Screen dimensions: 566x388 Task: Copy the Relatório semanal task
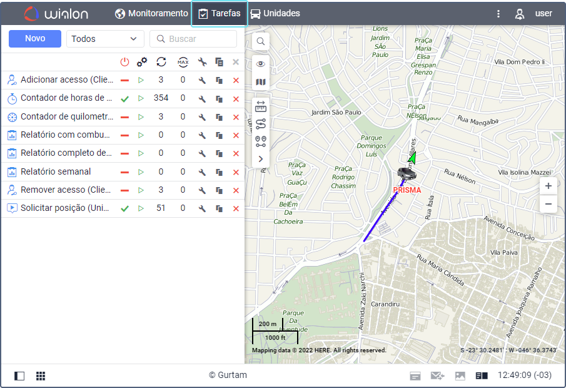(219, 172)
